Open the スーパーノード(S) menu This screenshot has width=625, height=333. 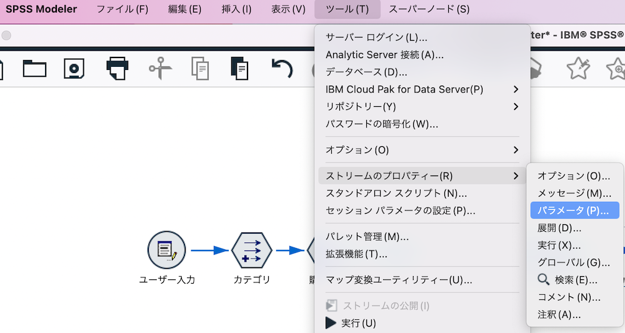(x=429, y=9)
